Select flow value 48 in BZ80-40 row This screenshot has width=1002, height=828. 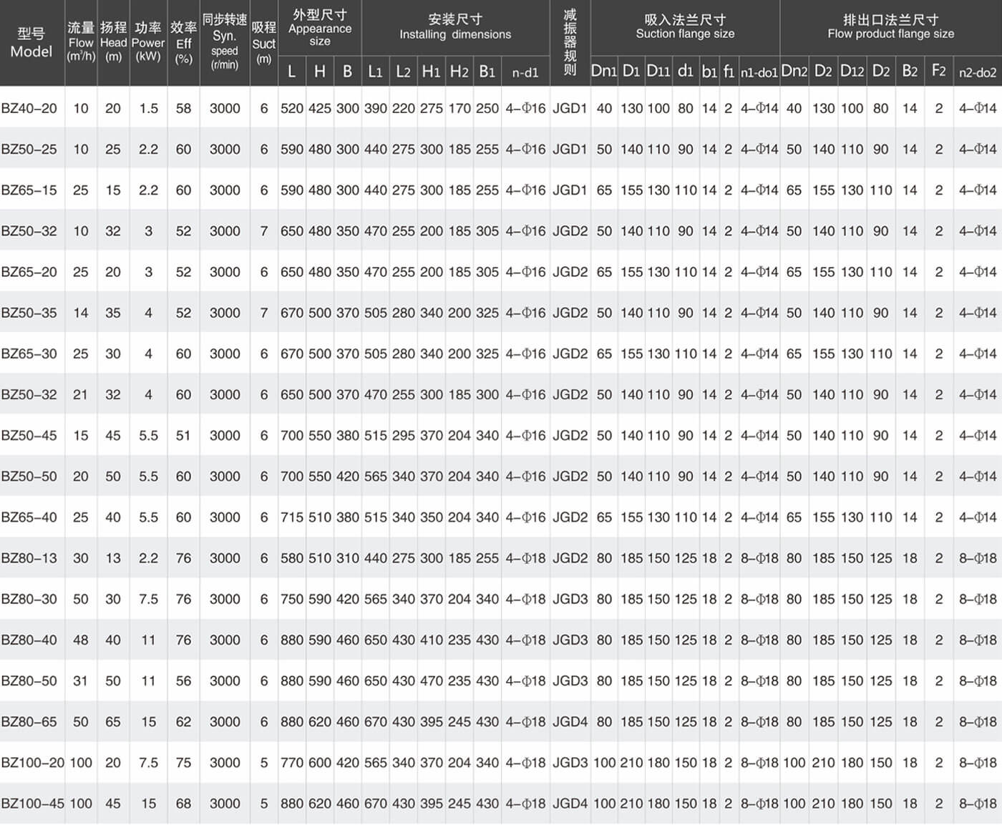pyautogui.click(x=81, y=639)
